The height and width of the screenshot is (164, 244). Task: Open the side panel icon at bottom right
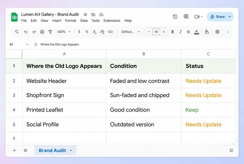[231, 150]
